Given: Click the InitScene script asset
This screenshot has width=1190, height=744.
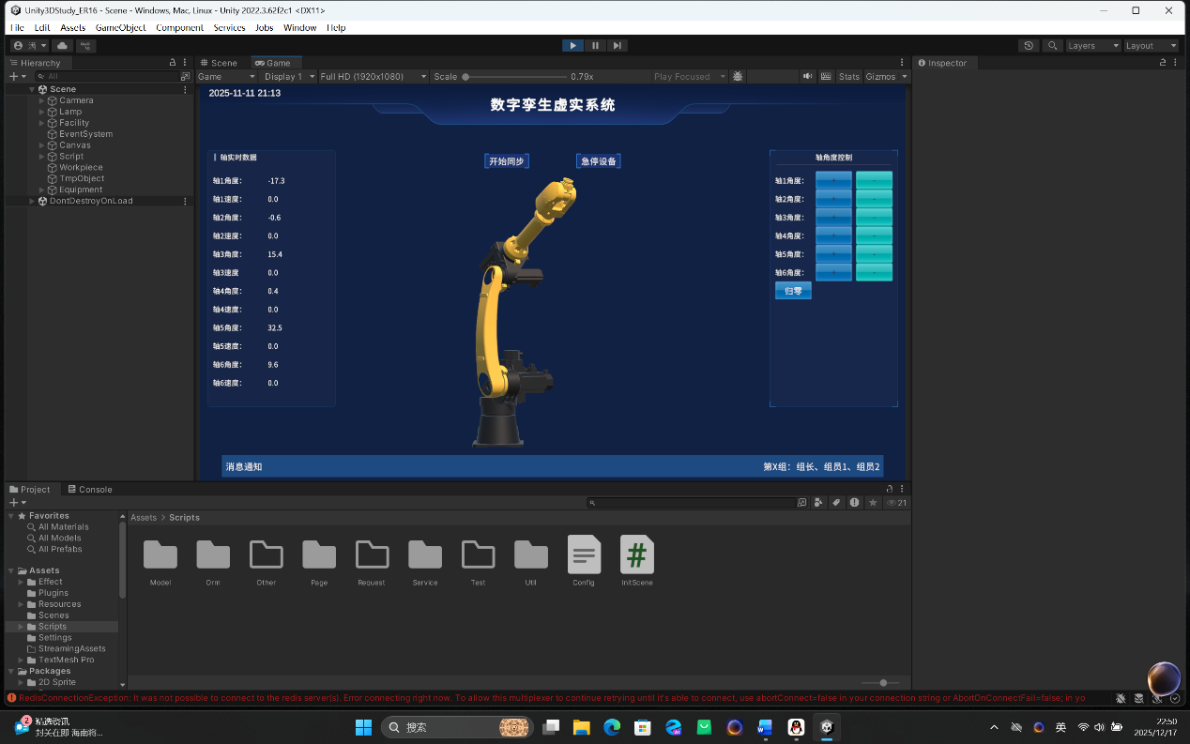Looking at the screenshot, I should pos(636,561).
